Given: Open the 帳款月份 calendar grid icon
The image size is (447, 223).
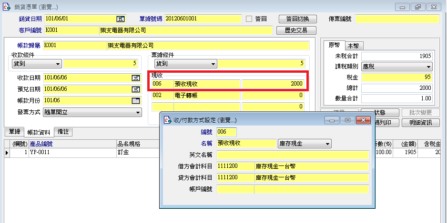Looking at the screenshot, I should (x=135, y=100).
